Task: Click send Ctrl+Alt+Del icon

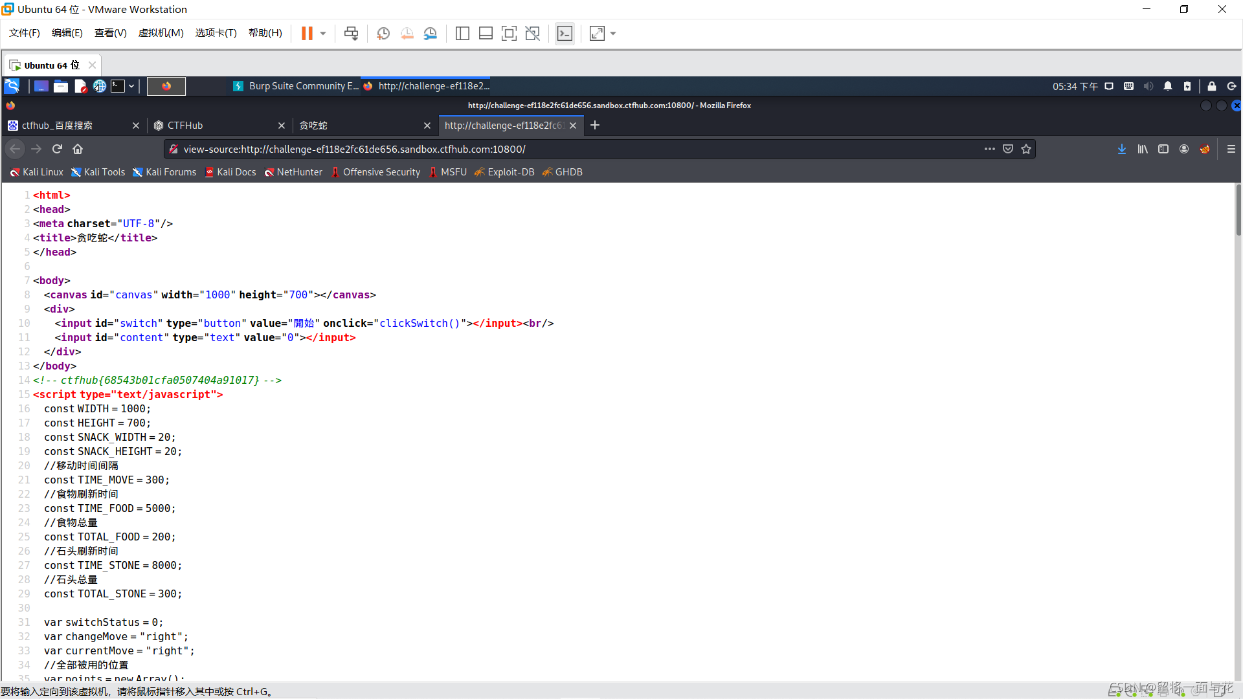Action: tap(351, 34)
